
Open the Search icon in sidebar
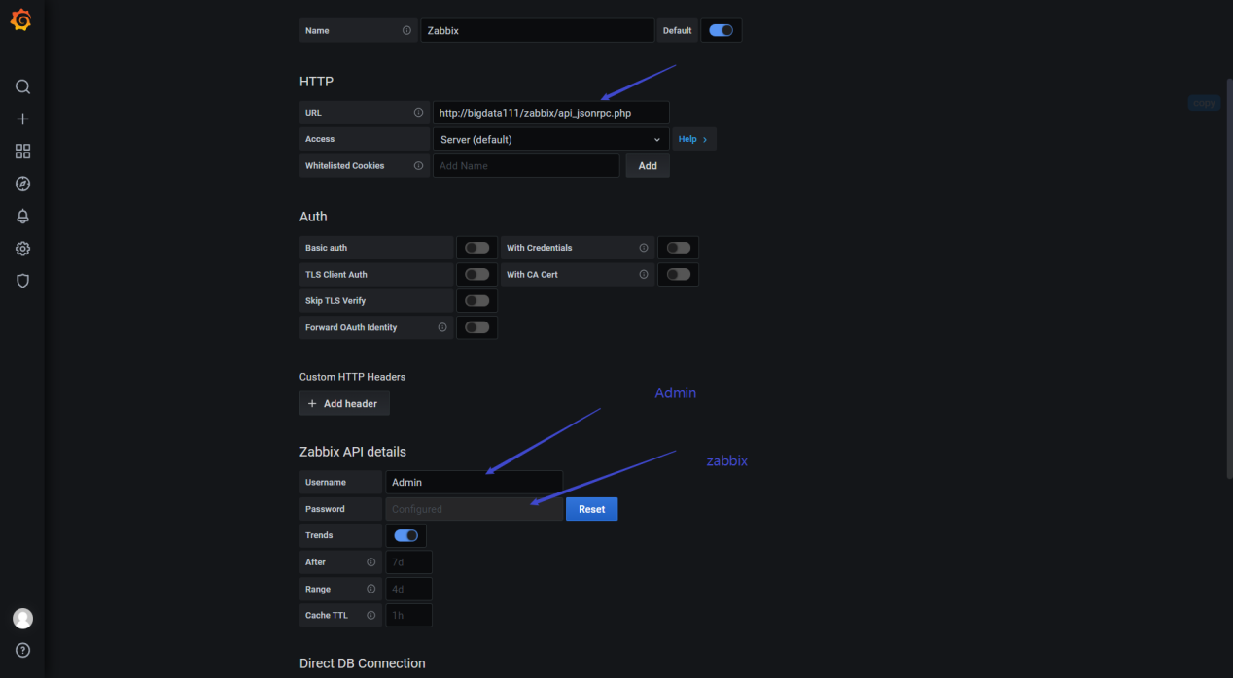tap(22, 86)
